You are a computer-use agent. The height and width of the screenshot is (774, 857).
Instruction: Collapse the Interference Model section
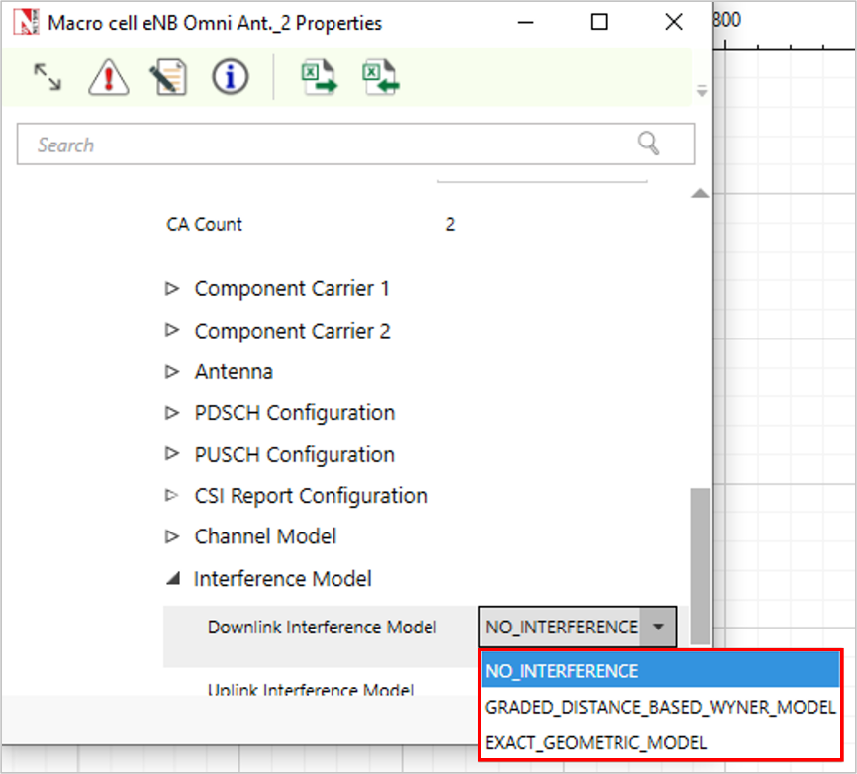click(x=173, y=579)
